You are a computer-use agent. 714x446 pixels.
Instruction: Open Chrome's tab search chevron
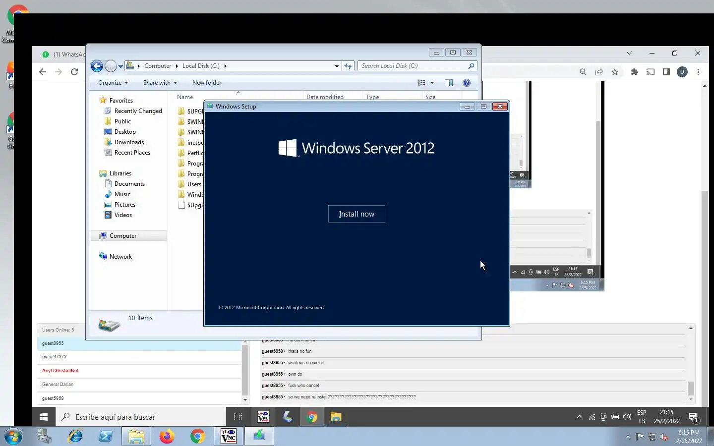pyautogui.click(x=629, y=53)
